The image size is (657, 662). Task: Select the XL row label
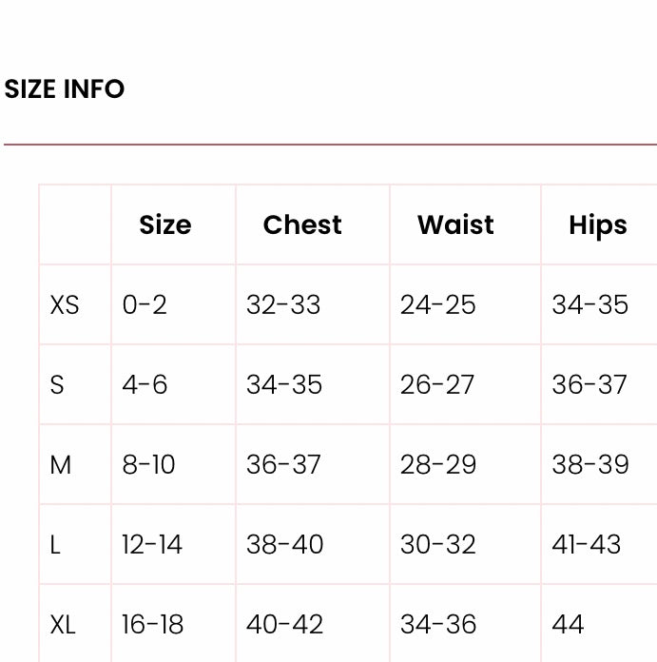click(63, 625)
